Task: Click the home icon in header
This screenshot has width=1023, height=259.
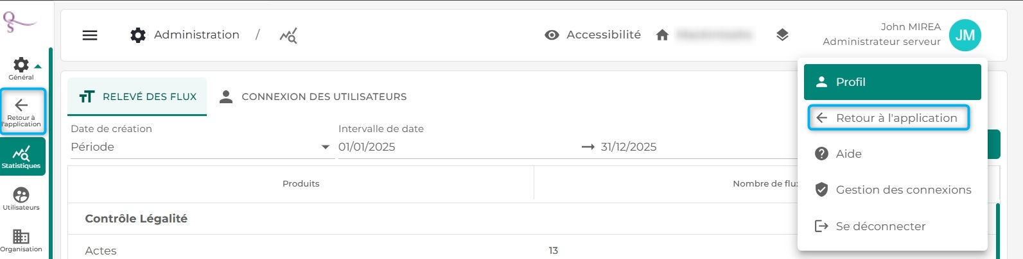Action: tap(662, 35)
